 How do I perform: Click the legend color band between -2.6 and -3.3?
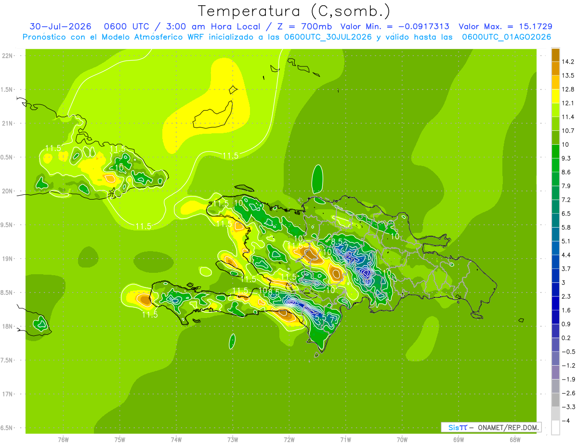[555, 400]
